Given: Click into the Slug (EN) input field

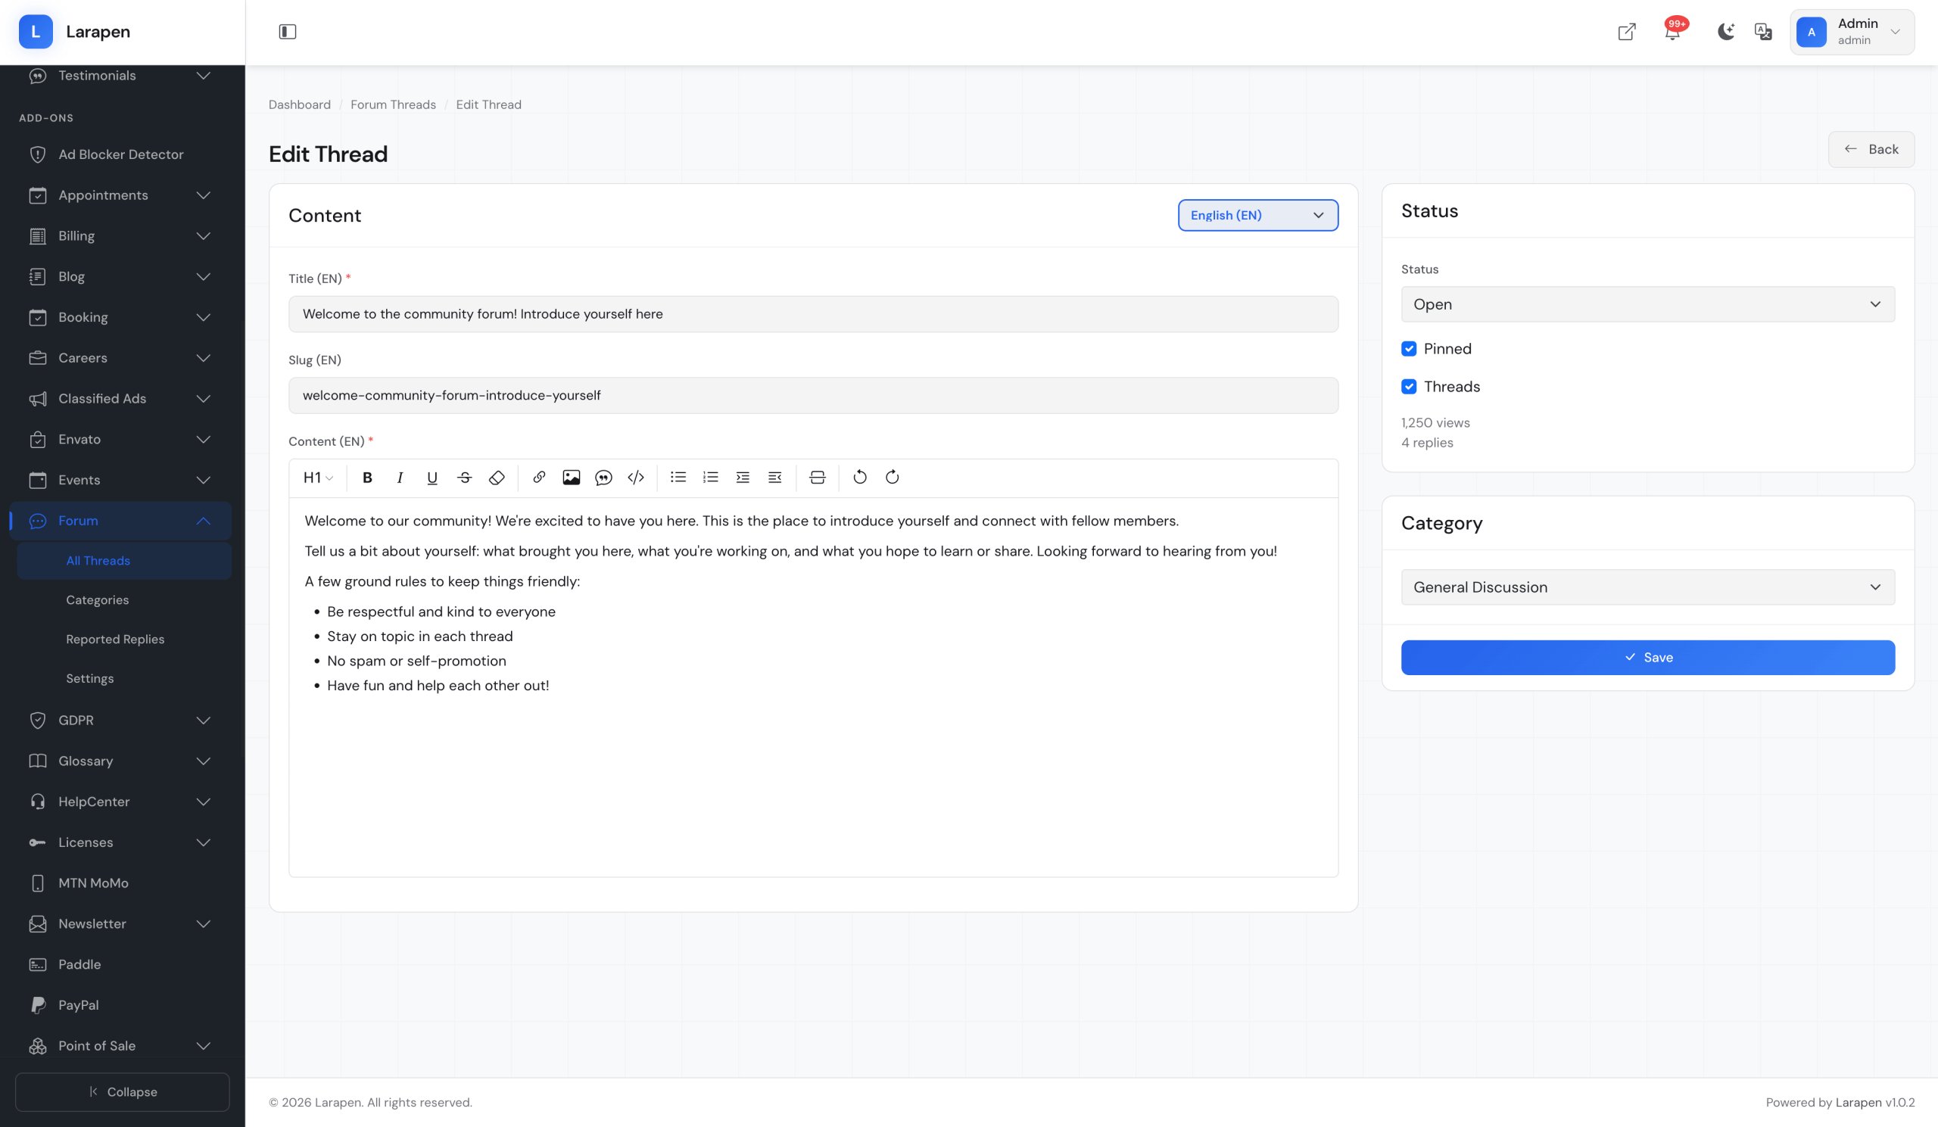Looking at the screenshot, I should click(813, 395).
